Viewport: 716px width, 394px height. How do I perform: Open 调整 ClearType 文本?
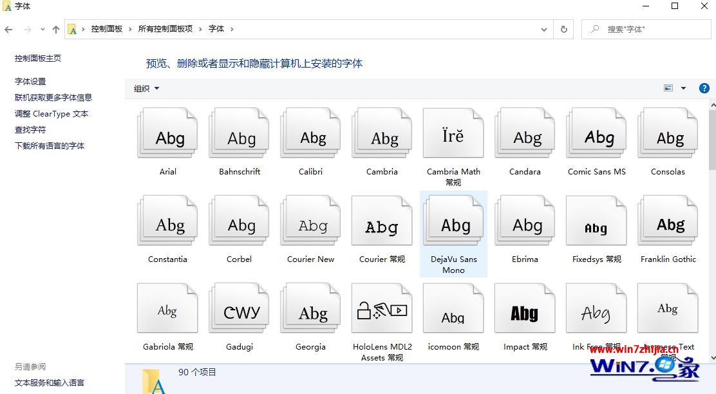[51, 114]
